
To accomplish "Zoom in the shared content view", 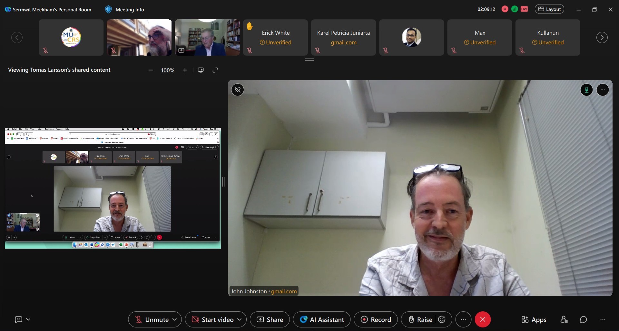I will (185, 70).
